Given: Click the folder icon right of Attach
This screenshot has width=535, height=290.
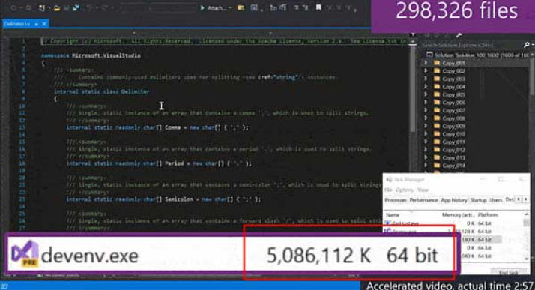Looking at the screenshot, I should [241, 7].
